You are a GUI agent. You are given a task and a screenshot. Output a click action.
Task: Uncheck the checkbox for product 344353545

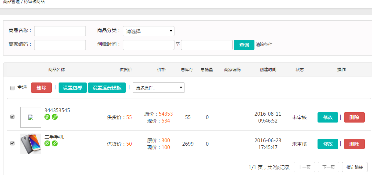[x=12, y=117]
